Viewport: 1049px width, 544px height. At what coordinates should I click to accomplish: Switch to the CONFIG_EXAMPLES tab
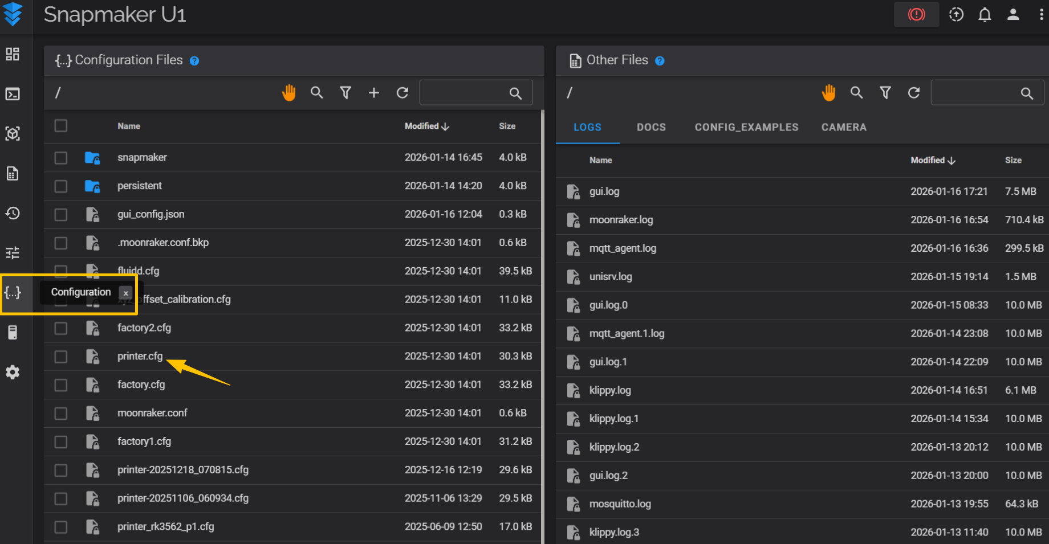(x=746, y=128)
